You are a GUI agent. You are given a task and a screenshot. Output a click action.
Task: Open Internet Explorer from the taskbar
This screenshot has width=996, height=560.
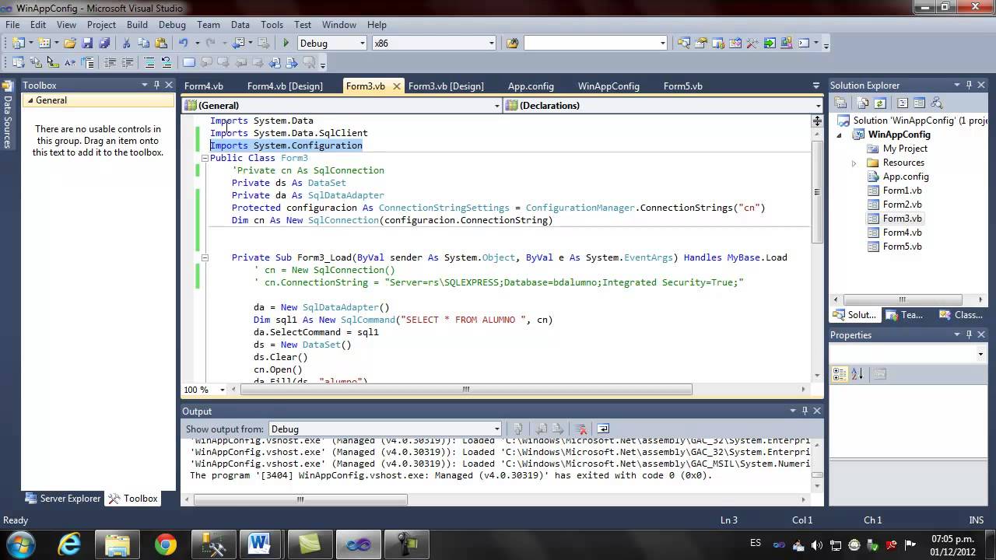[x=70, y=544]
